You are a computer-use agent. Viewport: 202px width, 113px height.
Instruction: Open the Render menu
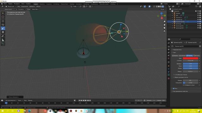pyautogui.click(x=17, y=4)
